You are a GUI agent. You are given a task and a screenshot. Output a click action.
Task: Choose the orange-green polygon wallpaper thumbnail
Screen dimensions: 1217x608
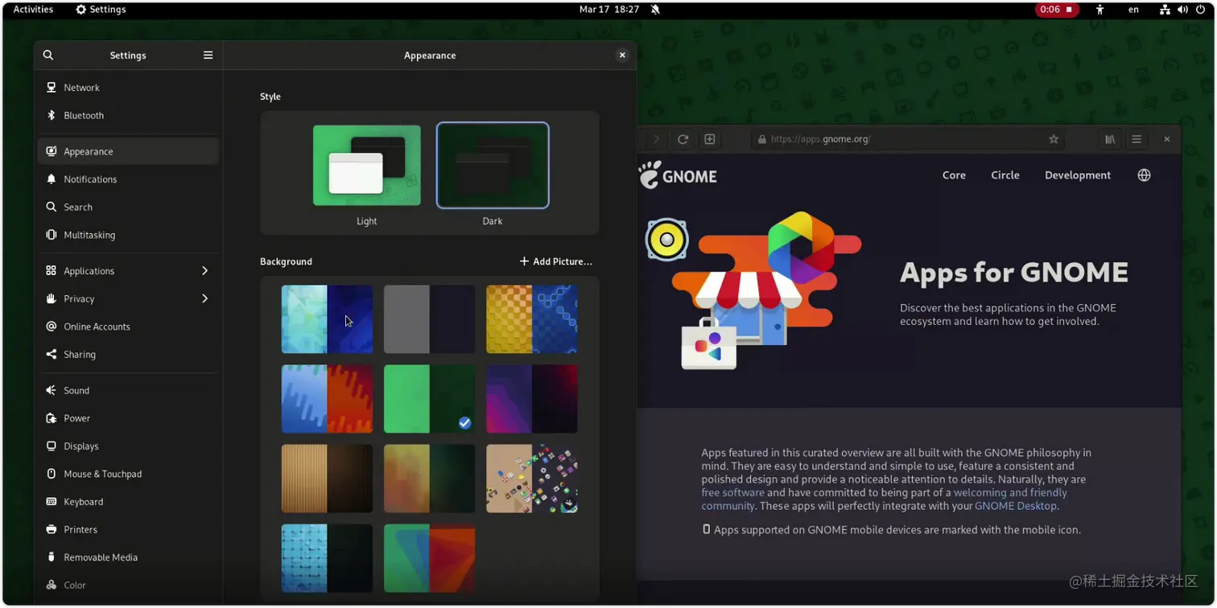tap(429, 479)
